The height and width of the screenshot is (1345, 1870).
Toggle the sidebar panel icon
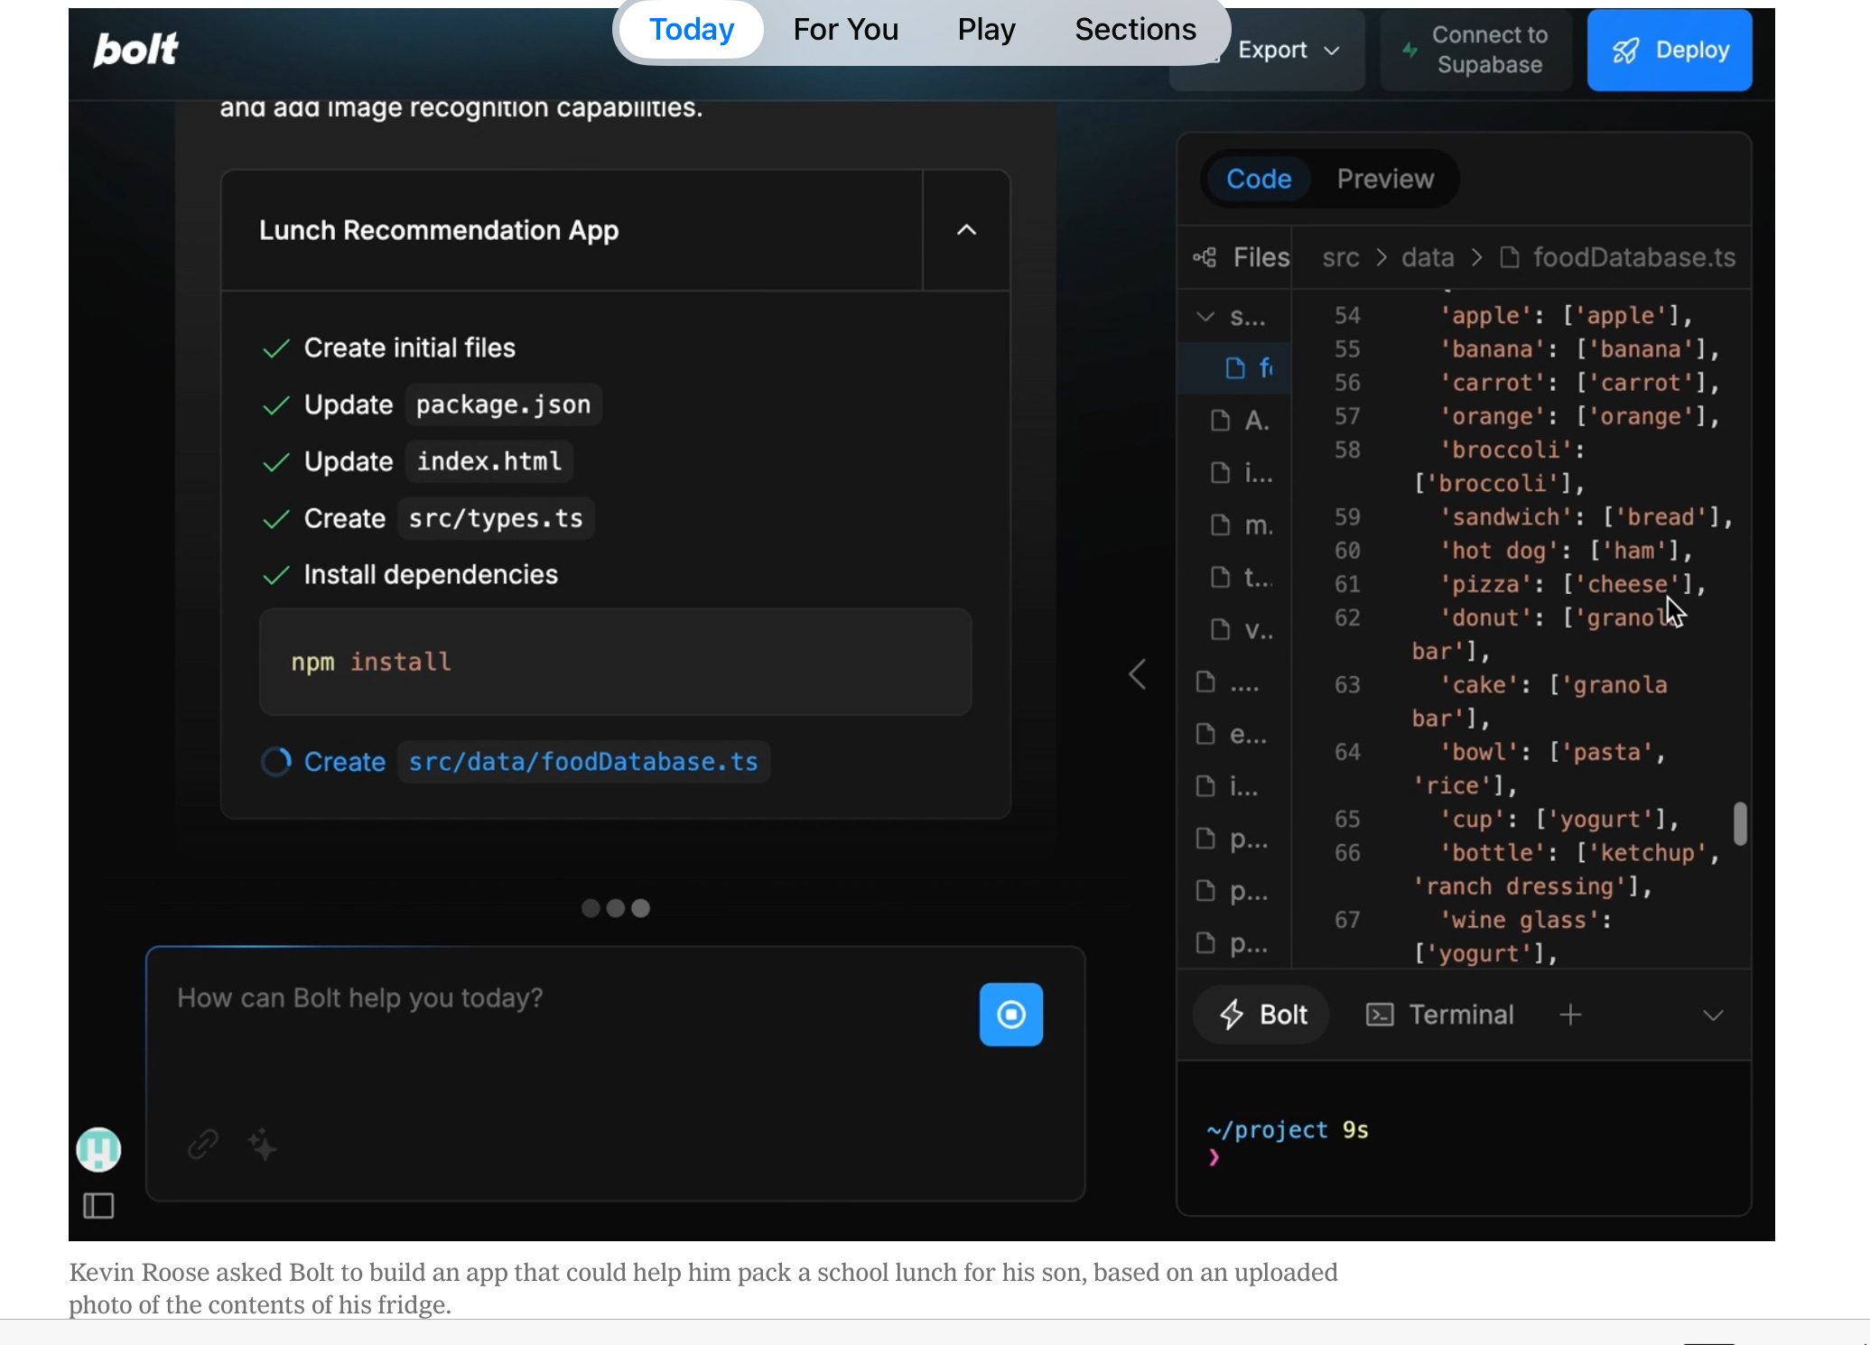[98, 1206]
